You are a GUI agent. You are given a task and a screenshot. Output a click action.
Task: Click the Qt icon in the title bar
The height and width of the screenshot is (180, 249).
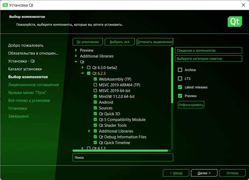(5, 5)
